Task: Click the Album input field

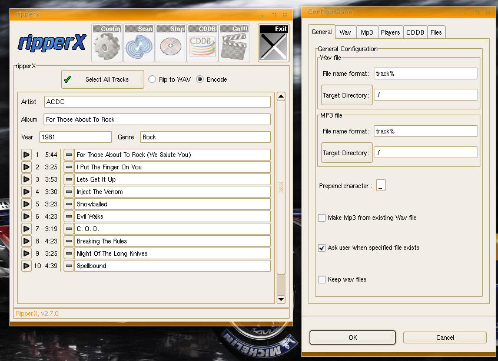Action: 157,119
